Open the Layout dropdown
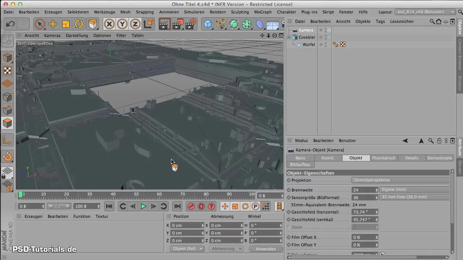The width and height of the screenshot is (463, 260). tap(425, 12)
